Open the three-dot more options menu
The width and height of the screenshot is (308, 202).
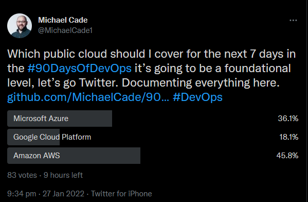pyautogui.click(x=293, y=20)
